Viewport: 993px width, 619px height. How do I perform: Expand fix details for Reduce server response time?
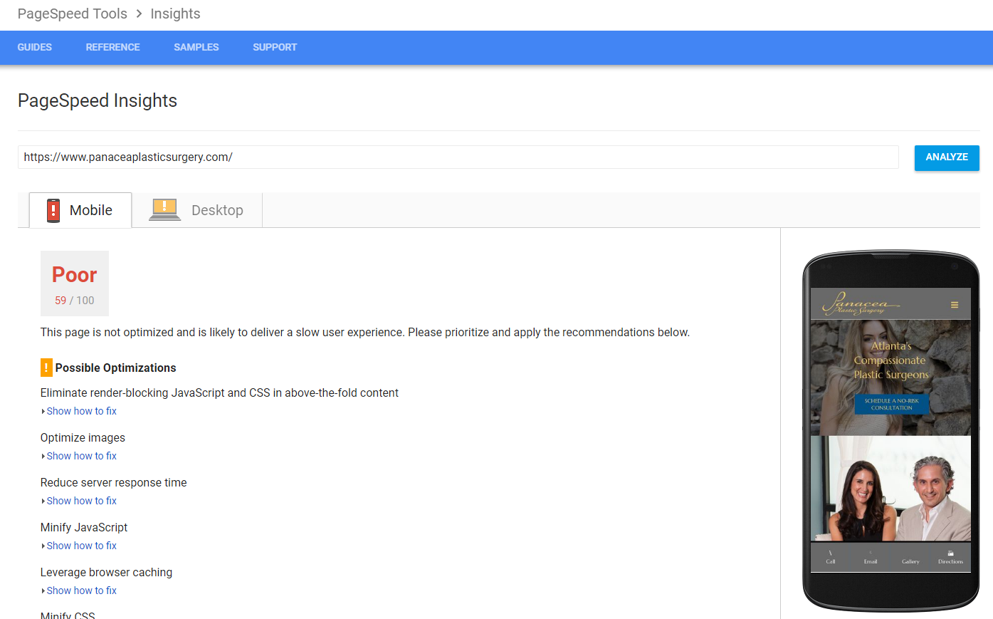tap(81, 501)
